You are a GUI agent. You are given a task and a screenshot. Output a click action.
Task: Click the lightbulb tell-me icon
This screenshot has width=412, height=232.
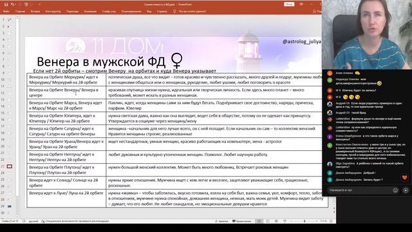click(174, 12)
